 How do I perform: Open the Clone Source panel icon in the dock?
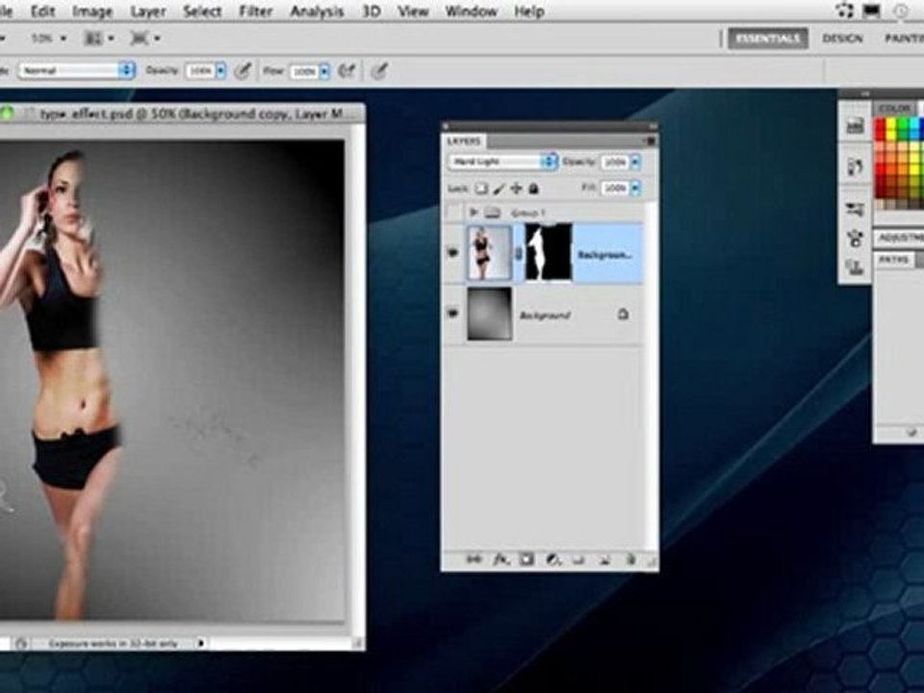click(x=855, y=269)
